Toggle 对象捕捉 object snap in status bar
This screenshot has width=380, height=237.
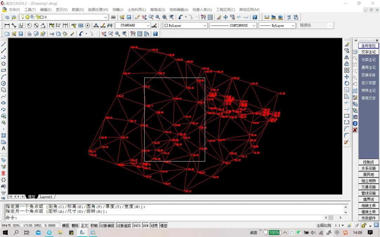click(107, 225)
